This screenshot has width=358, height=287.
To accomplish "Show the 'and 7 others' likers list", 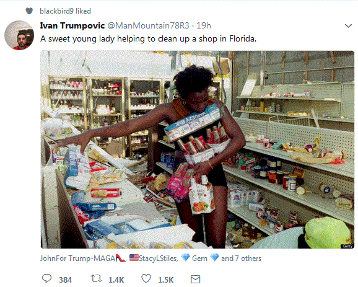I will click(x=241, y=258).
